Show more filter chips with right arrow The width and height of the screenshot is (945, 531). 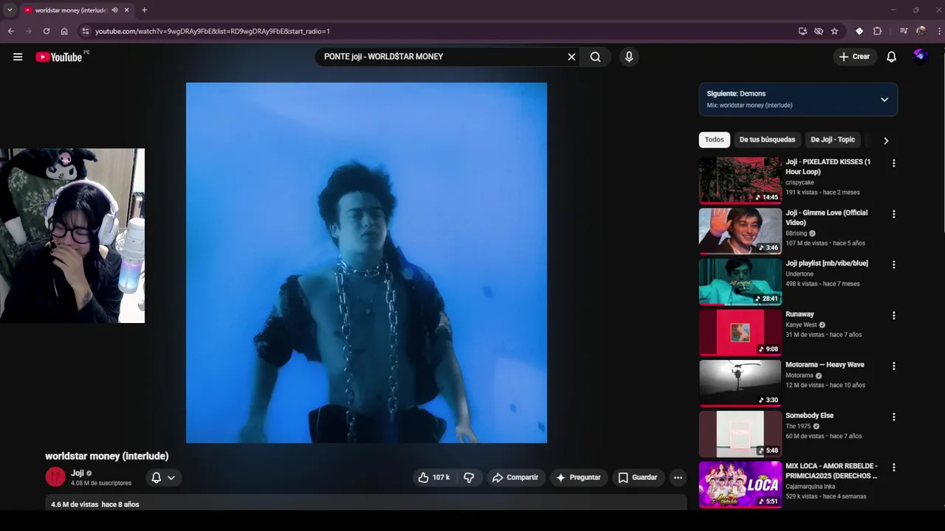[x=886, y=140]
